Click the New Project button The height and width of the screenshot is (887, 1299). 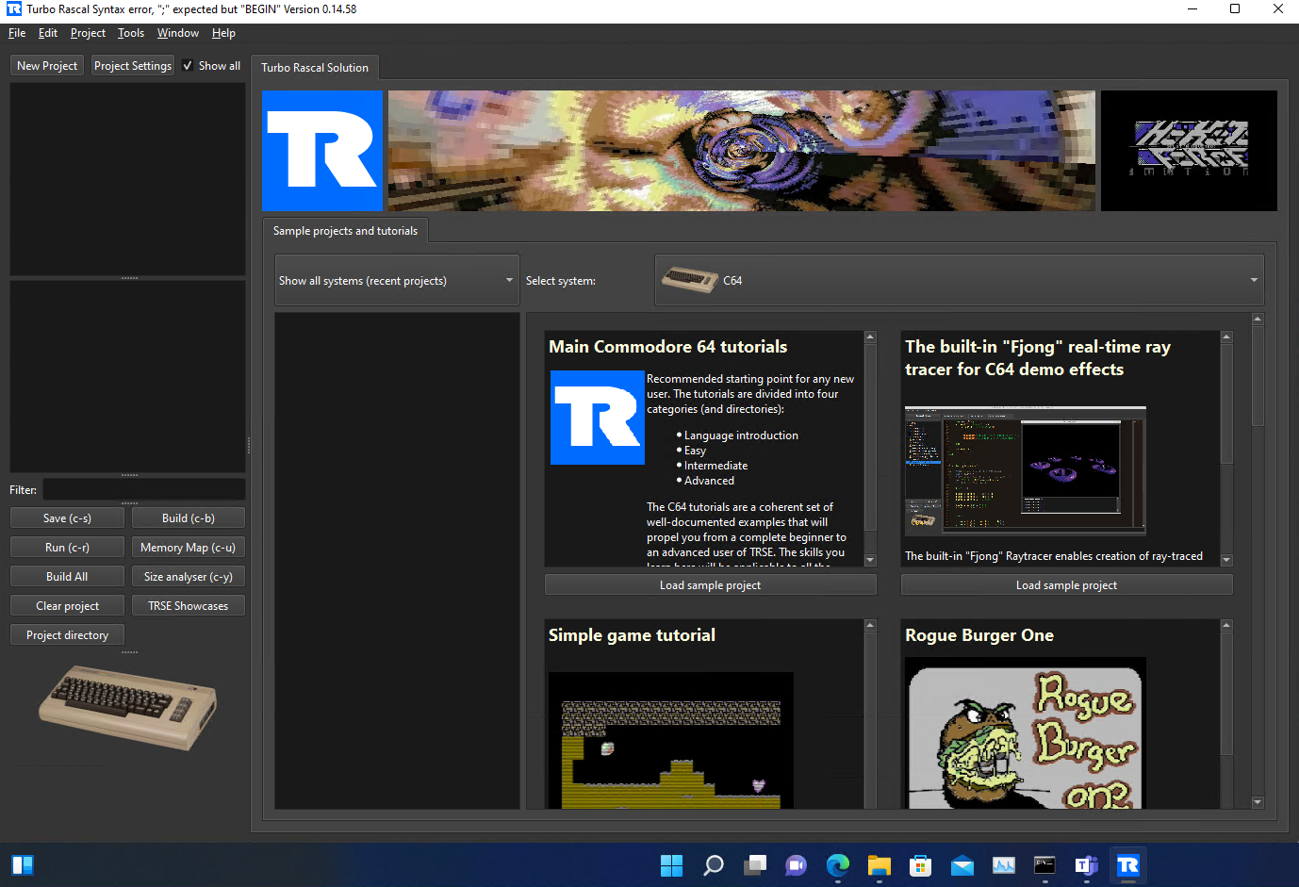(47, 66)
